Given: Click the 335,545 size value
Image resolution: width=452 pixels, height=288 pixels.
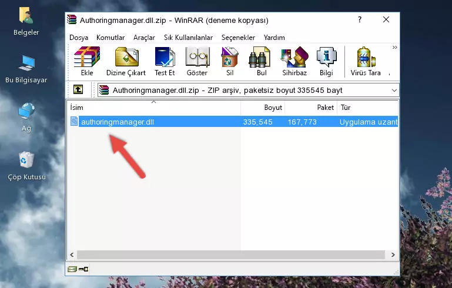Looking at the screenshot, I should (257, 122).
